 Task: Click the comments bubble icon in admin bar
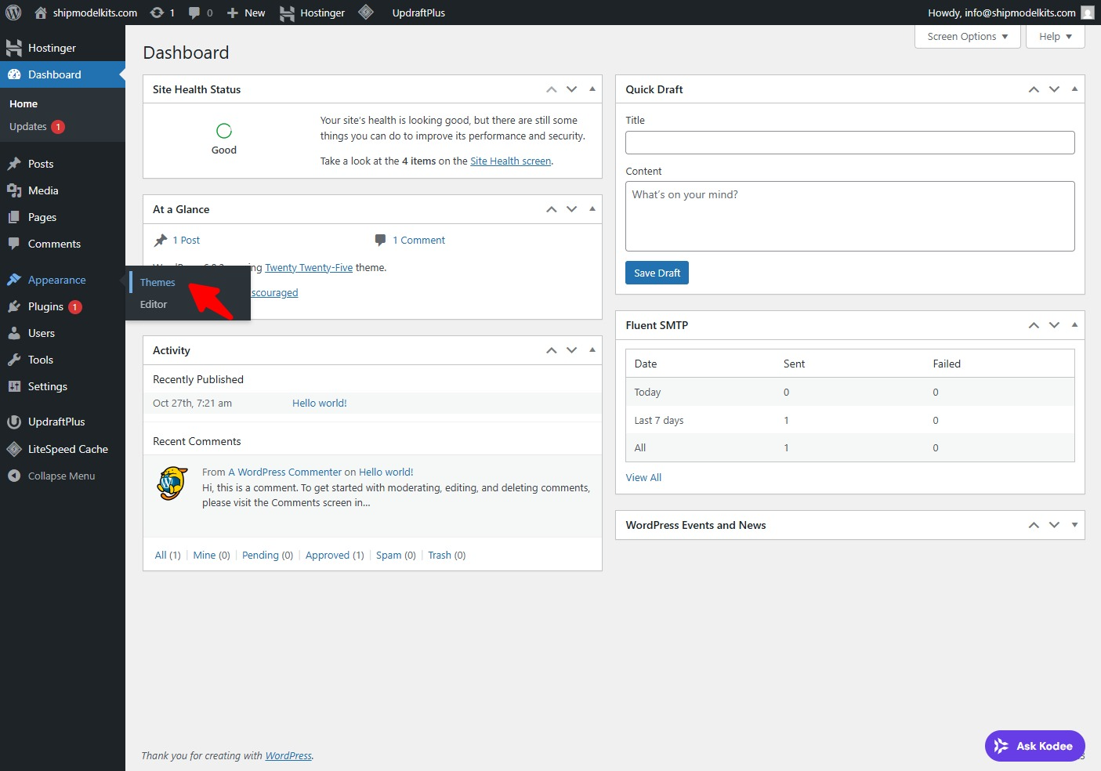click(x=194, y=13)
